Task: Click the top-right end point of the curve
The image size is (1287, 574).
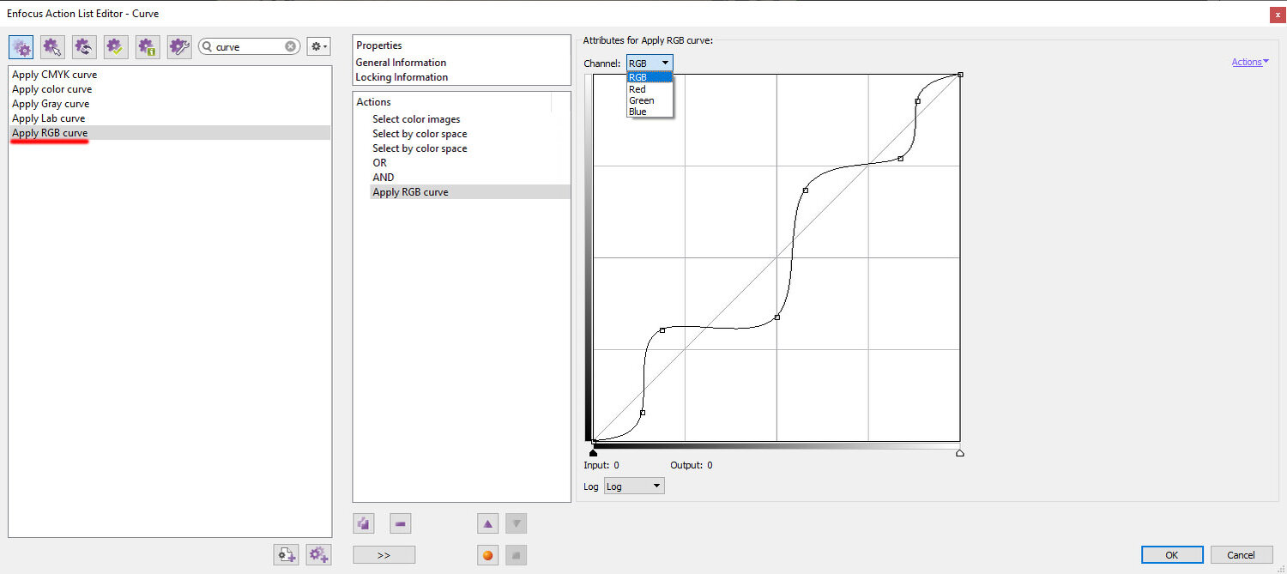Action: [x=960, y=75]
